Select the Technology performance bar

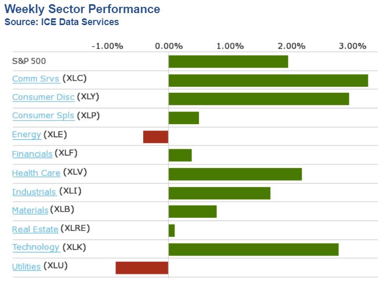point(253,249)
